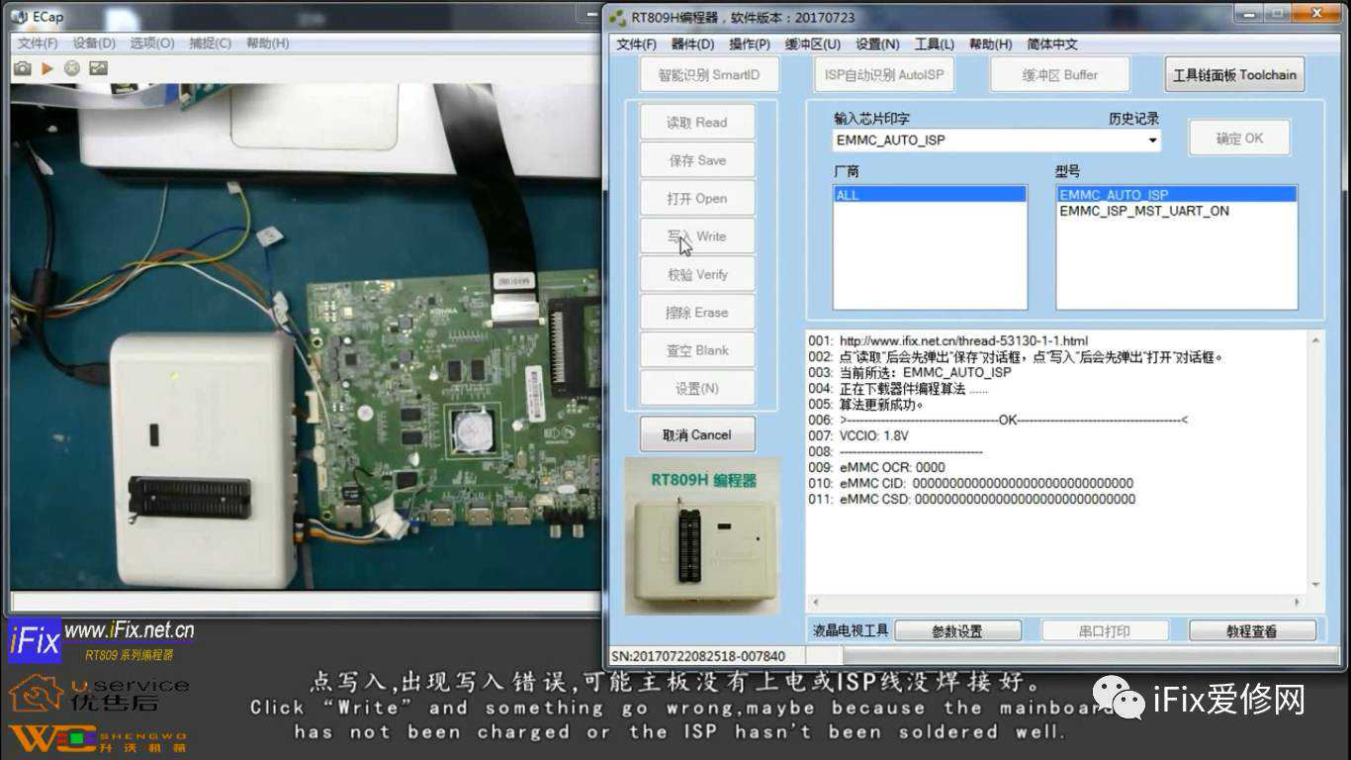The width and height of the screenshot is (1351, 760).
Task: Open the 简体中文 language menu
Action: coord(1052,44)
